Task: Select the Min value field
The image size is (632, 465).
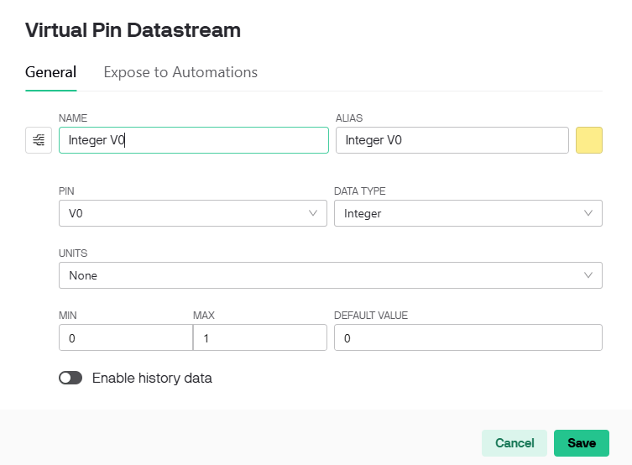Action: click(x=124, y=337)
